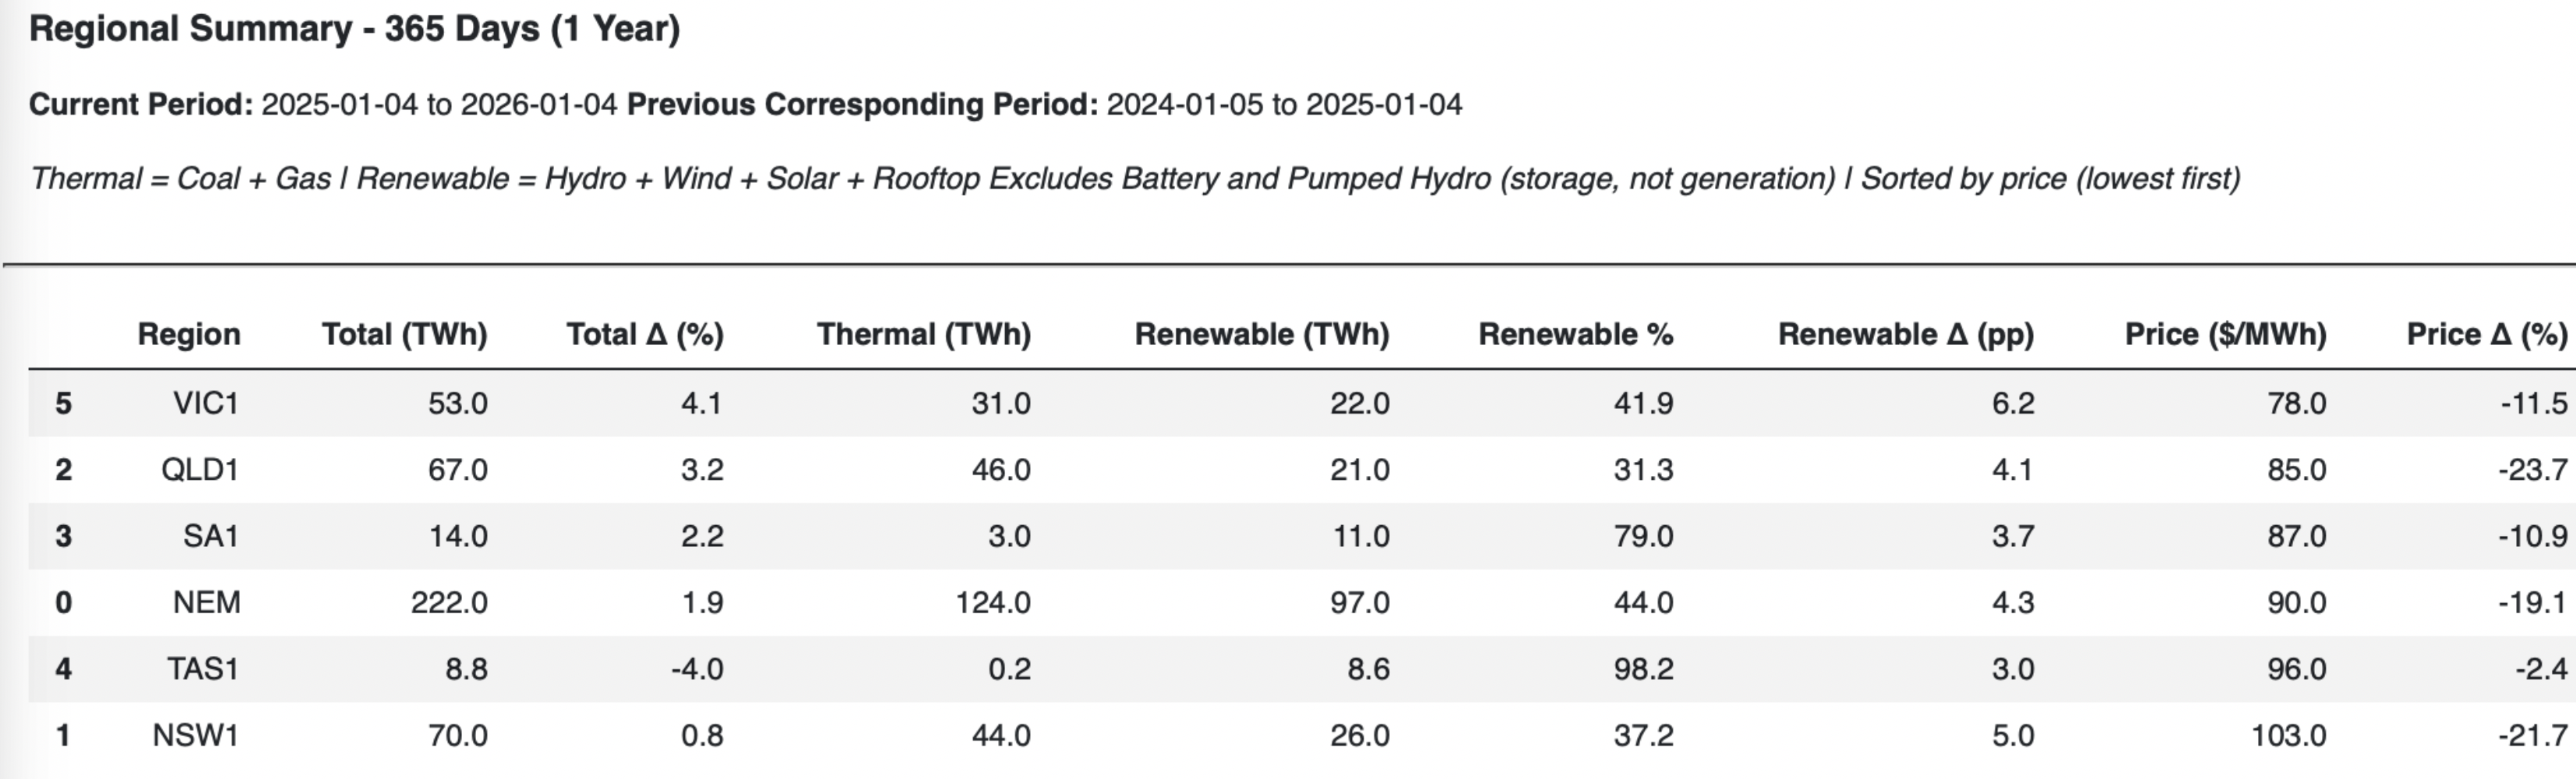
Task: Click the Regional Summary heading
Action: (354, 28)
